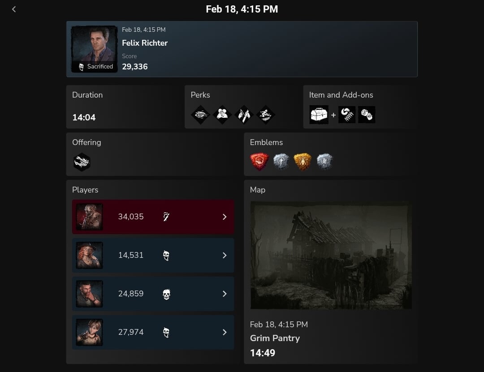Click the offering icon
This screenshot has width=484, height=372.
tap(82, 162)
